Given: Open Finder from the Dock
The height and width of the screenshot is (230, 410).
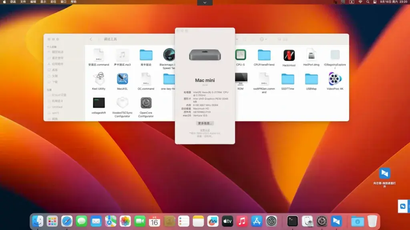Looking at the screenshot, I should click(38, 221).
